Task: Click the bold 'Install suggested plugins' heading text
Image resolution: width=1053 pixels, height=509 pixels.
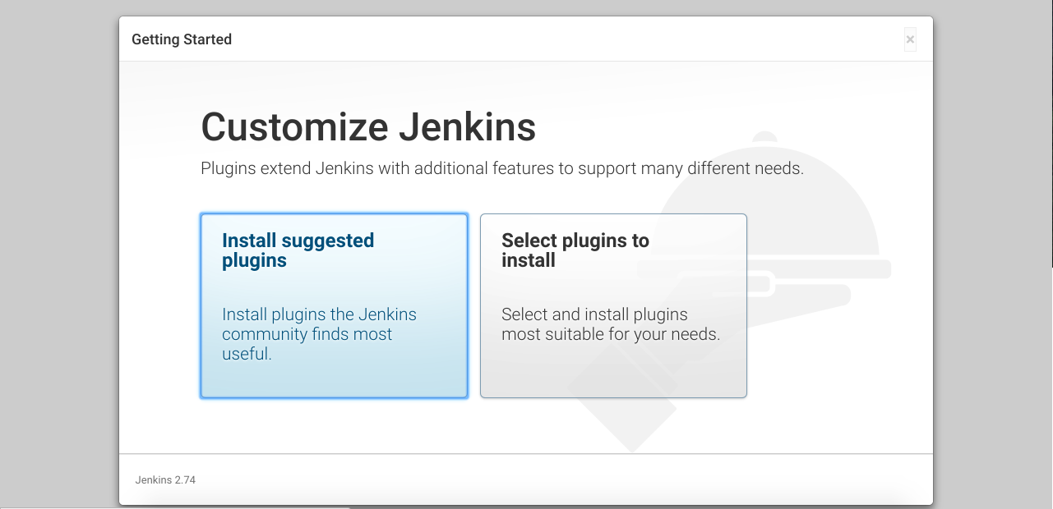Action: click(298, 250)
